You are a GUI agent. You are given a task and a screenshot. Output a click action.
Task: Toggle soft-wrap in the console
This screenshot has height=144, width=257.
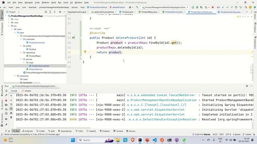11,104
